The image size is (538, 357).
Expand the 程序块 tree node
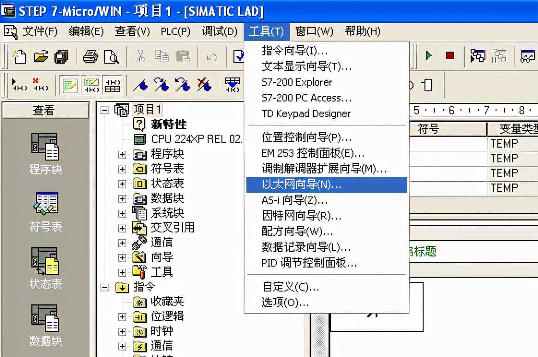coord(121,154)
